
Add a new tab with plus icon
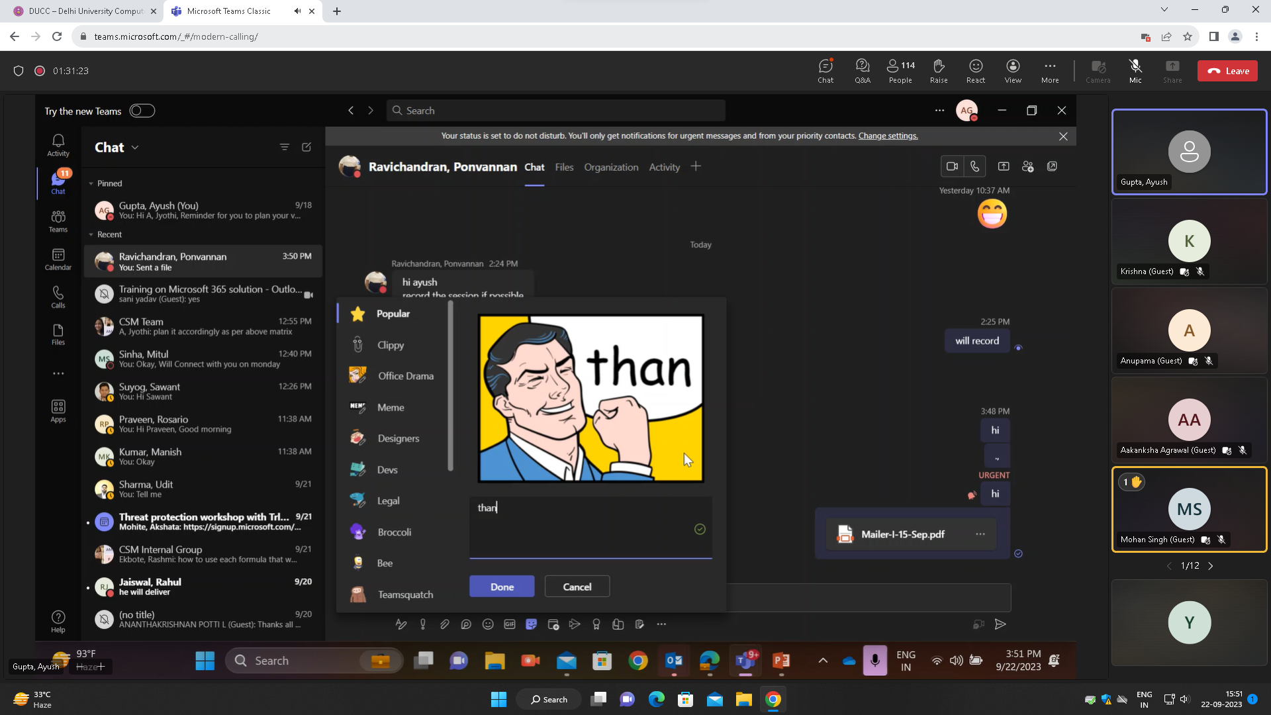click(x=696, y=167)
